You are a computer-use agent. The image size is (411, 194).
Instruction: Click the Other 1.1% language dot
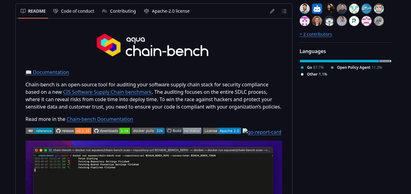tap(302, 74)
